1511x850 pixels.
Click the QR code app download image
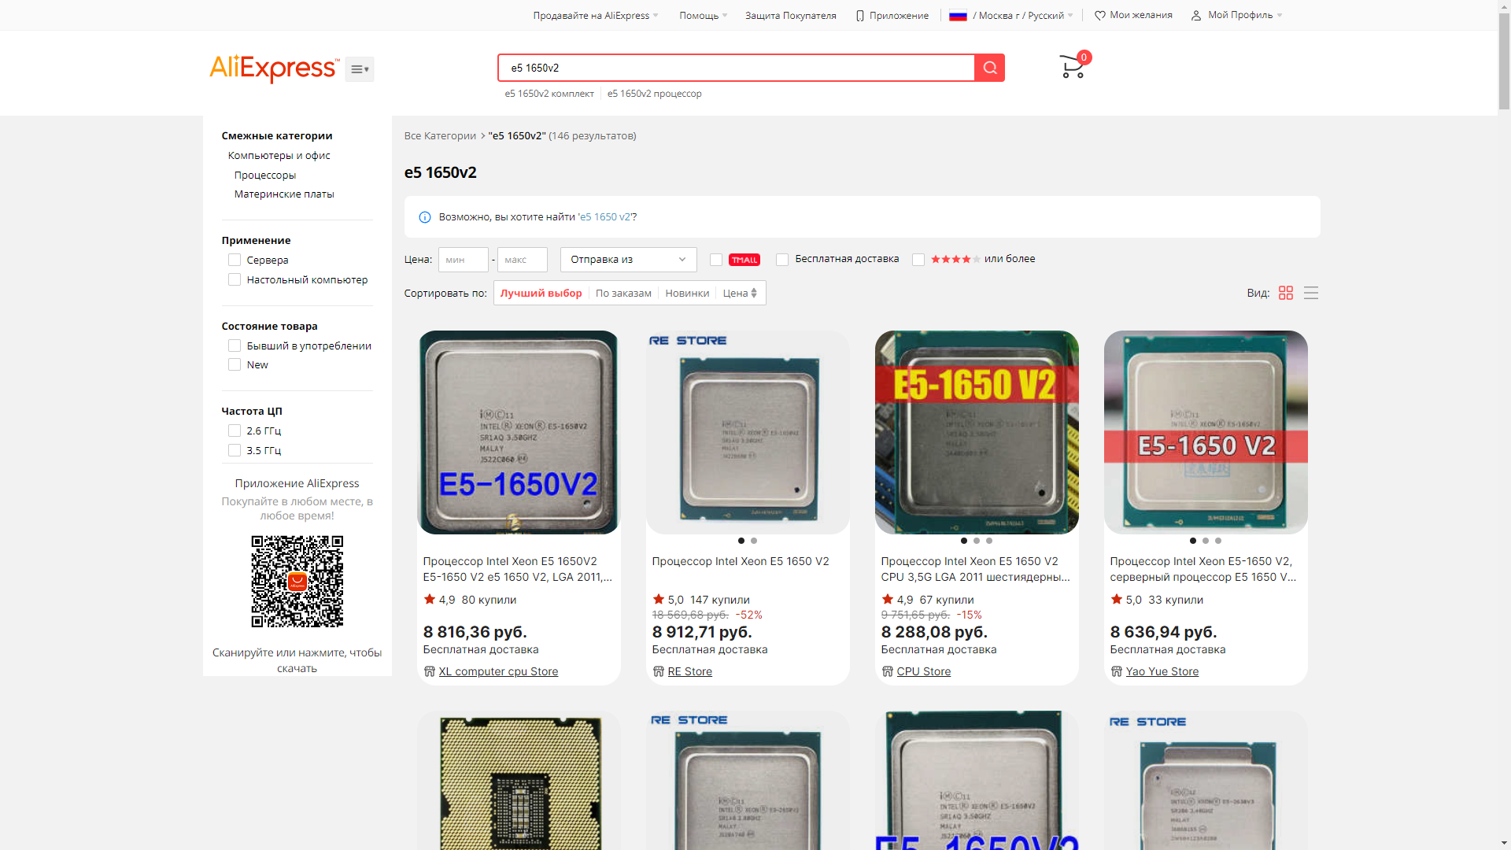[x=297, y=582]
